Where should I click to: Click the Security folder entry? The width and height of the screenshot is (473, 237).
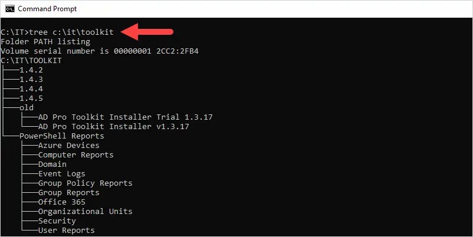pos(57,220)
